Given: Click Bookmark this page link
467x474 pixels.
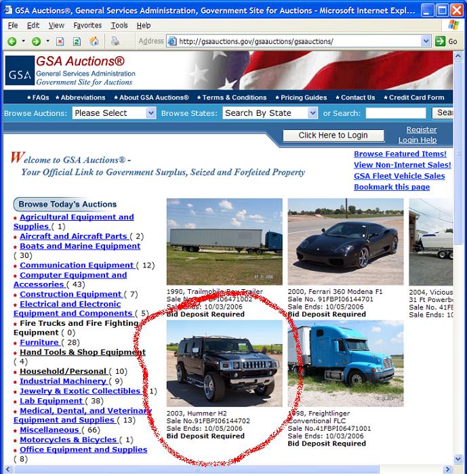Looking at the screenshot, I should tap(392, 187).
